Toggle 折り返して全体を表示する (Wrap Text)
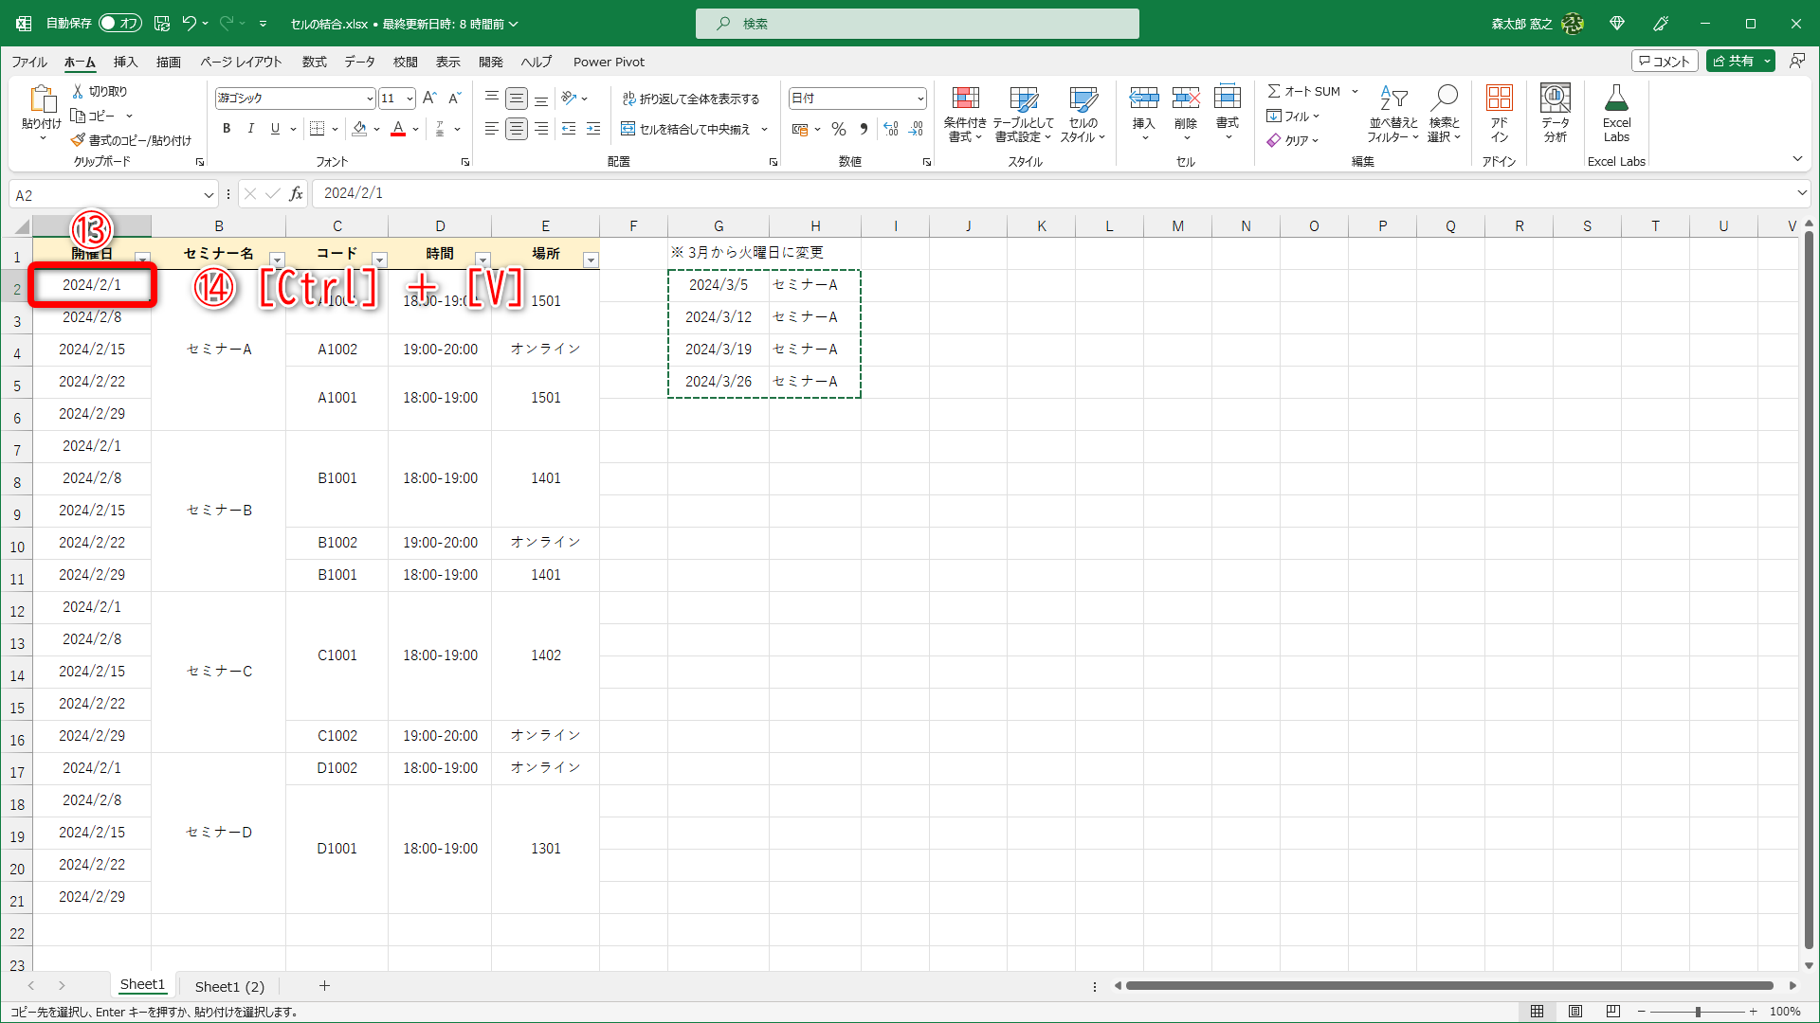 (x=692, y=98)
